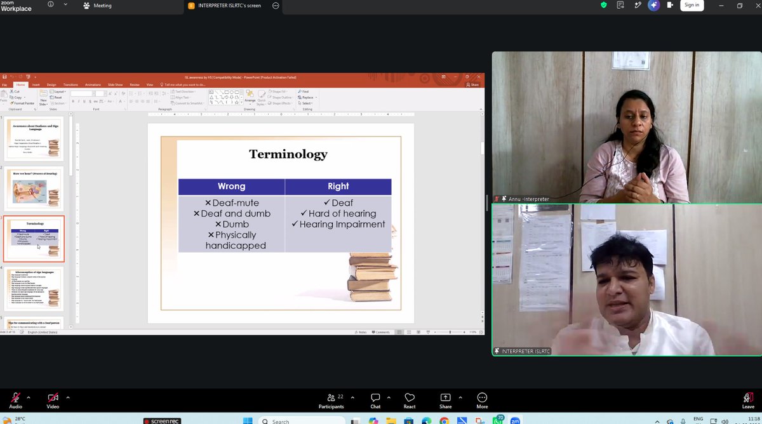
Task: Open the Home ribbon tab in PowerPoint
Action: [x=20, y=84]
